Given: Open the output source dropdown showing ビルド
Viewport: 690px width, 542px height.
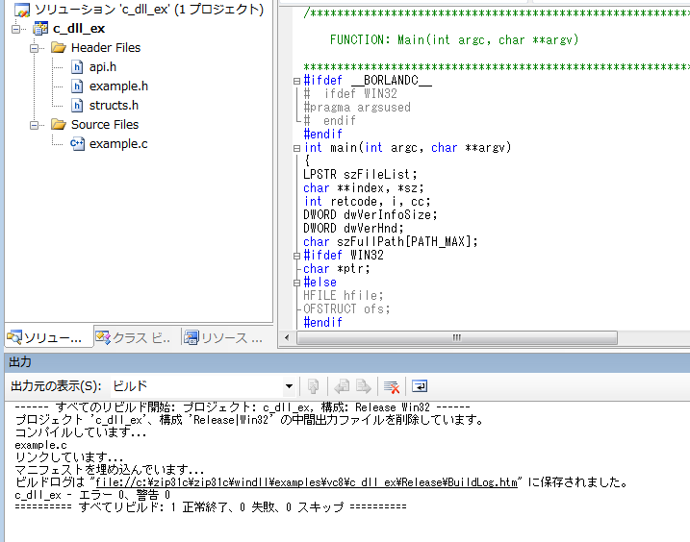Looking at the screenshot, I should coord(289,386).
